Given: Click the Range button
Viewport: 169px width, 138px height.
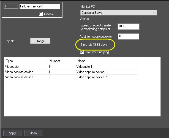Looking at the screenshot, I should (40, 41).
